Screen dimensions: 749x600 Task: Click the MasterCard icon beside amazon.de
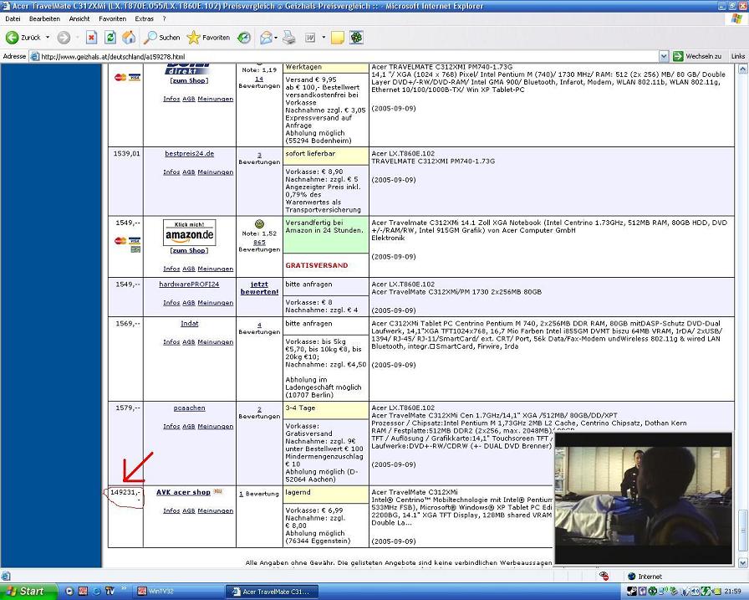click(120, 241)
